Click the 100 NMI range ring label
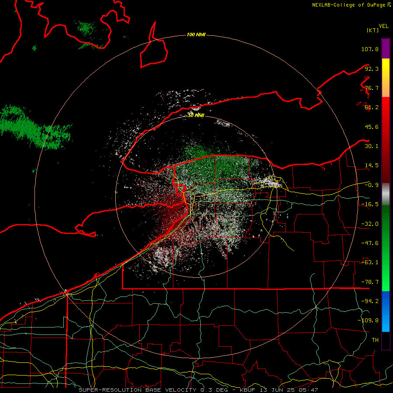The width and height of the screenshot is (393, 393). pos(196,34)
